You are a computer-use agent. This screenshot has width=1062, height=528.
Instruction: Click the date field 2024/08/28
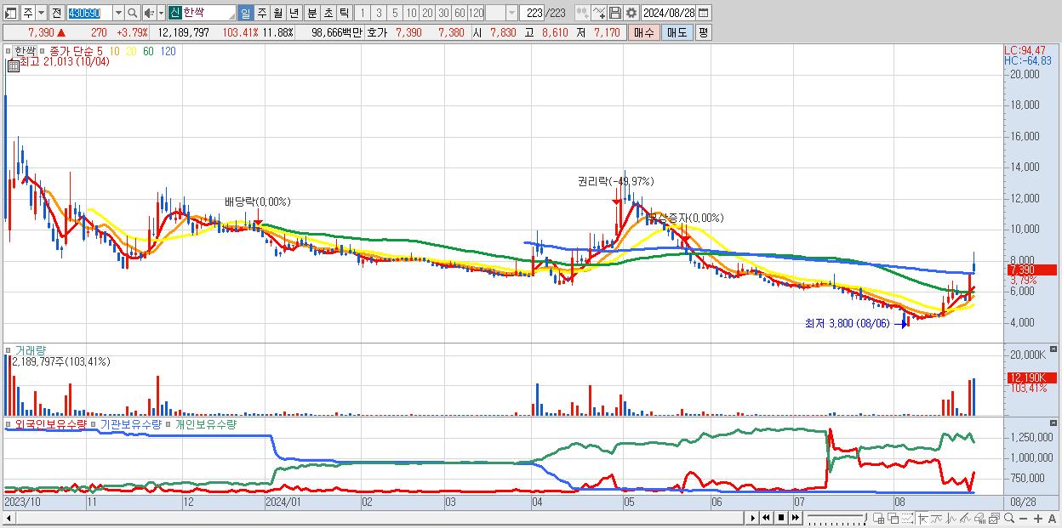[x=669, y=13]
